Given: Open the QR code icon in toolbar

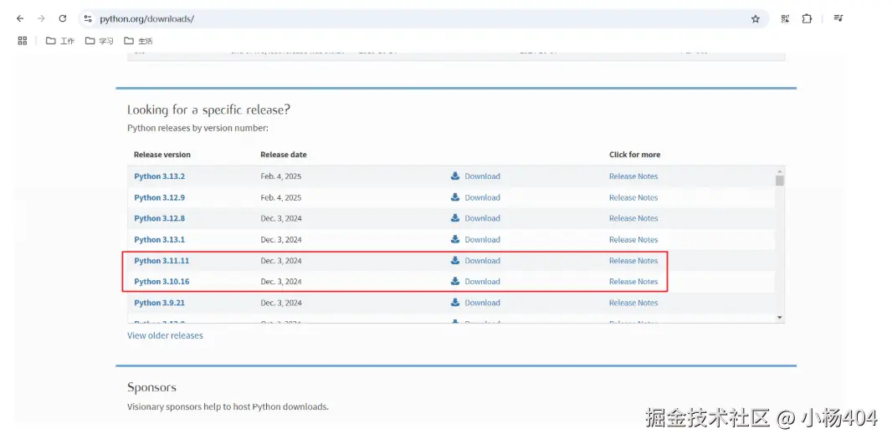Looking at the screenshot, I should 785,18.
